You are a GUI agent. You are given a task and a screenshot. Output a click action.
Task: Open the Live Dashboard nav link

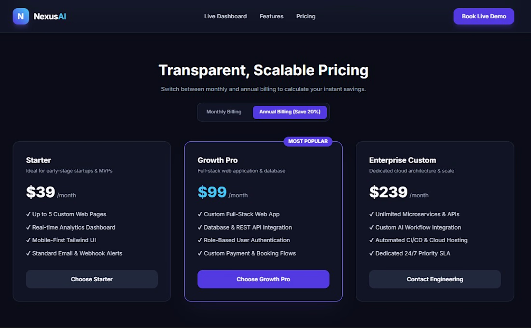pos(225,16)
